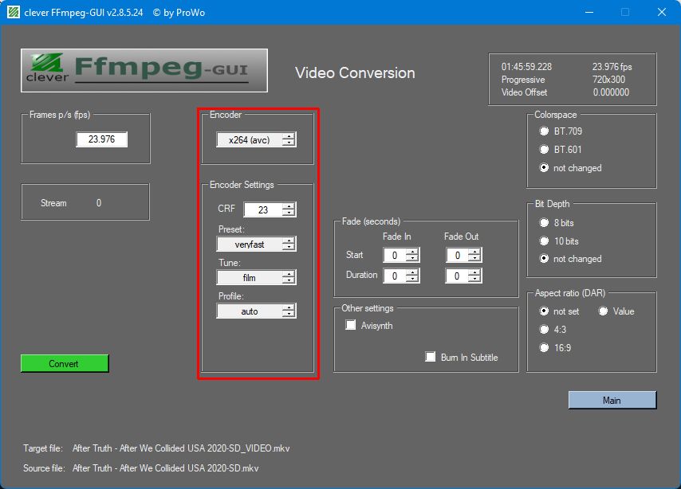Viewport: 681px width, 489px height.
Task: Lower the CRF value using down arrow
Action: pos(289,213)
